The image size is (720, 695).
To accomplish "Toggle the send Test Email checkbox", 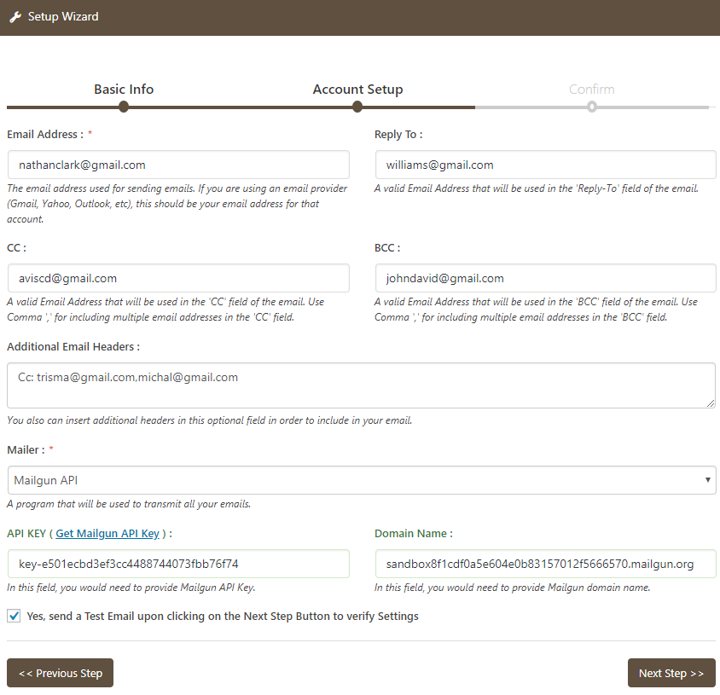I will (14, 616).
